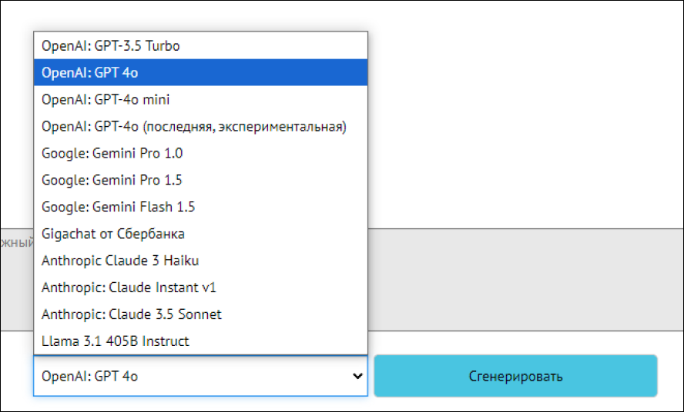Select OpenAI: GPT-3.5 Turbo option
Screen dimensions: 684x412
tap(111, 46)
